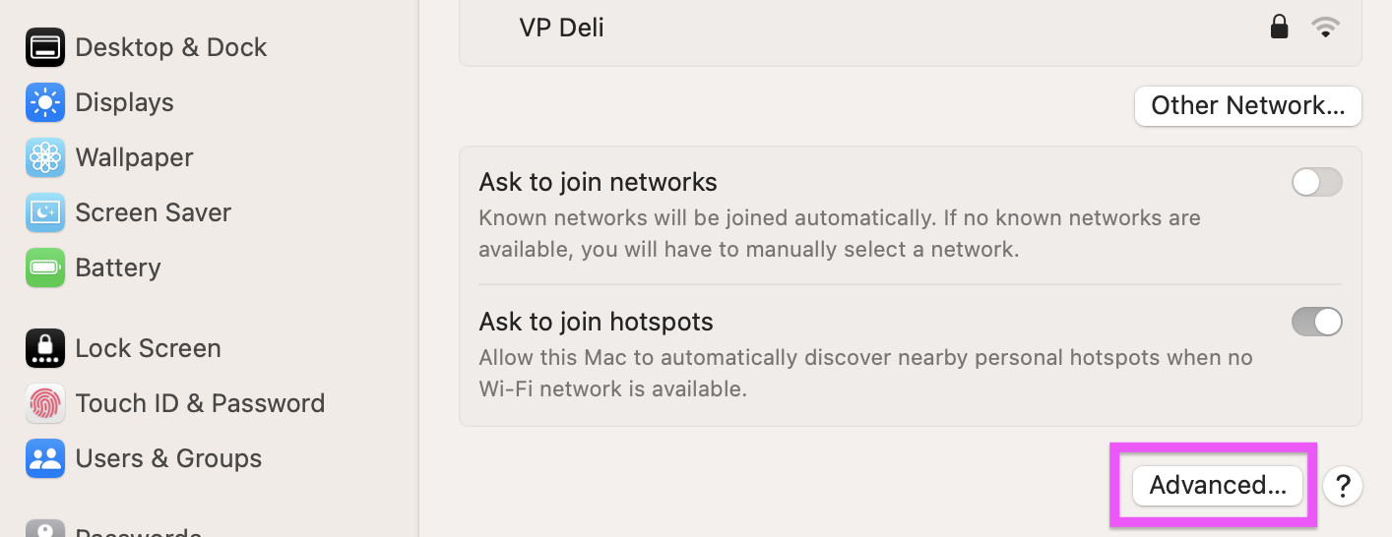Click the lock icon beside VP Deli

(x=1279, y=28)
